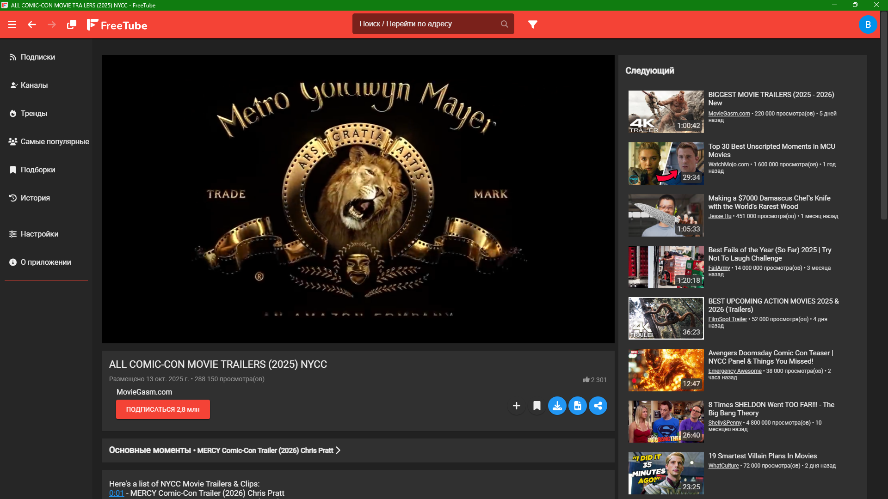This screenshot has height=499, width=888.
Task: Download video with the blue download icon
Action: [x=557, y=406]
